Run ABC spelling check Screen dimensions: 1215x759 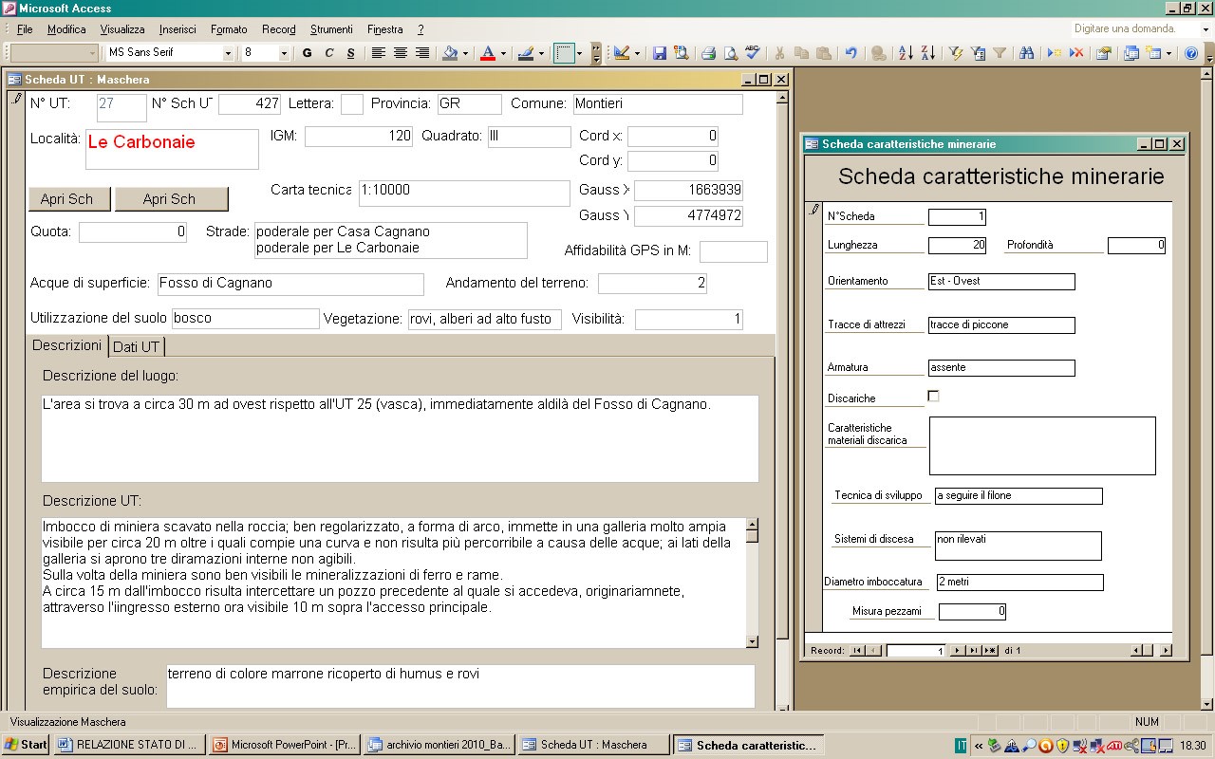point(752,53)
